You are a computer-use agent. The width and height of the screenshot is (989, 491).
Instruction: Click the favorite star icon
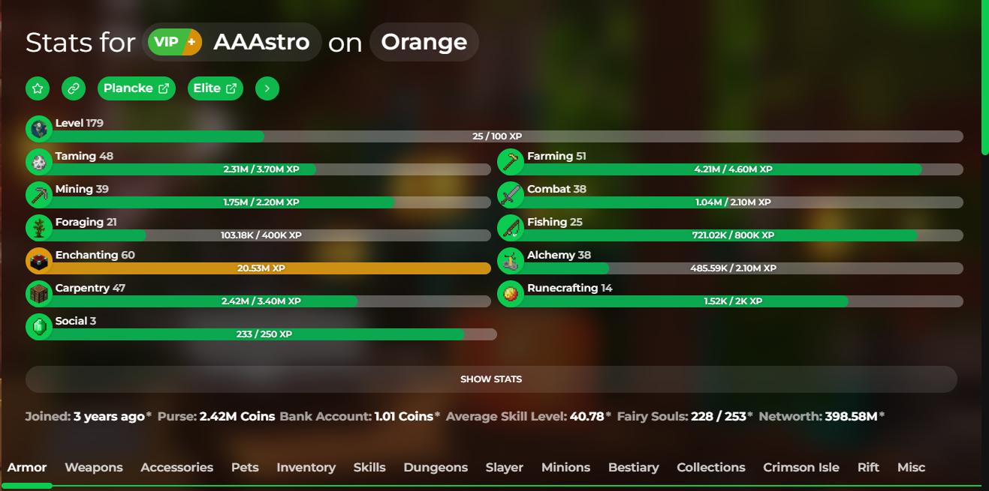pyautogui.click(x=38, y=88)
